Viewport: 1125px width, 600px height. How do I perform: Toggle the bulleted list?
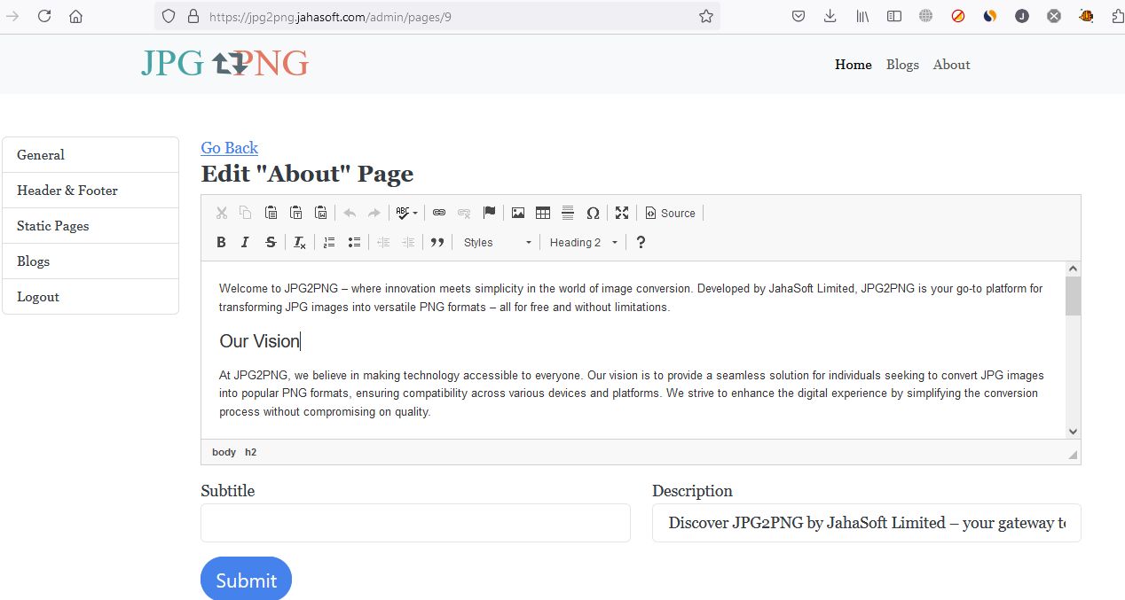354,242
